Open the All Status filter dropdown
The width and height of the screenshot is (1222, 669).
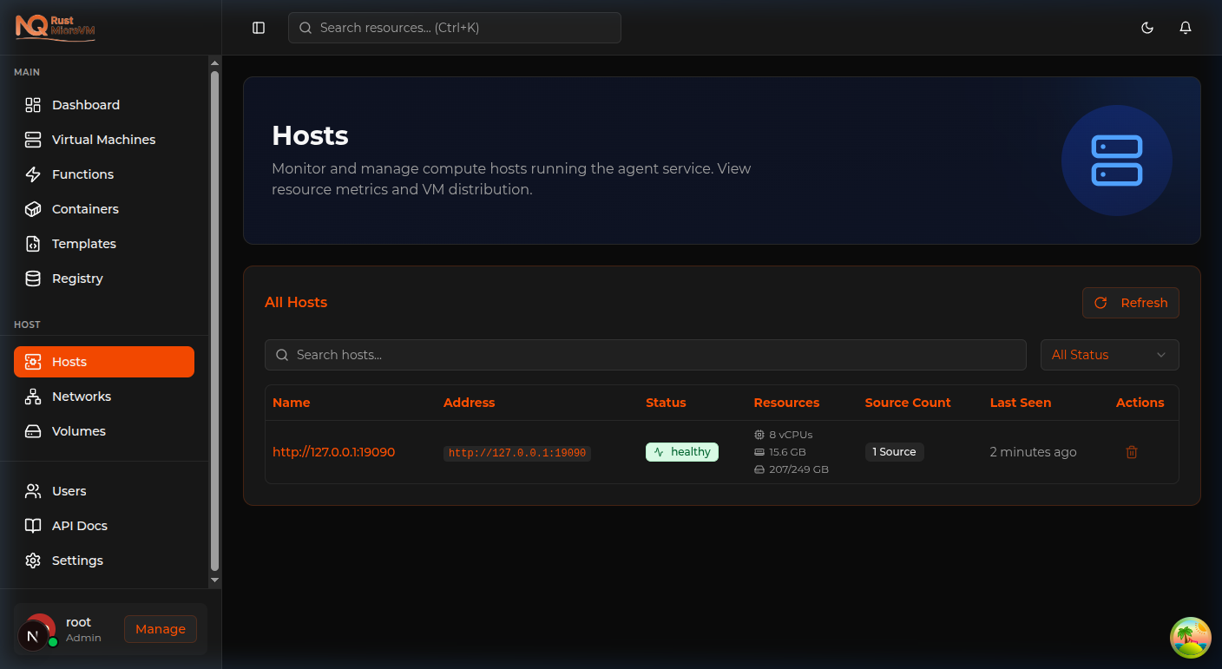1109,355
